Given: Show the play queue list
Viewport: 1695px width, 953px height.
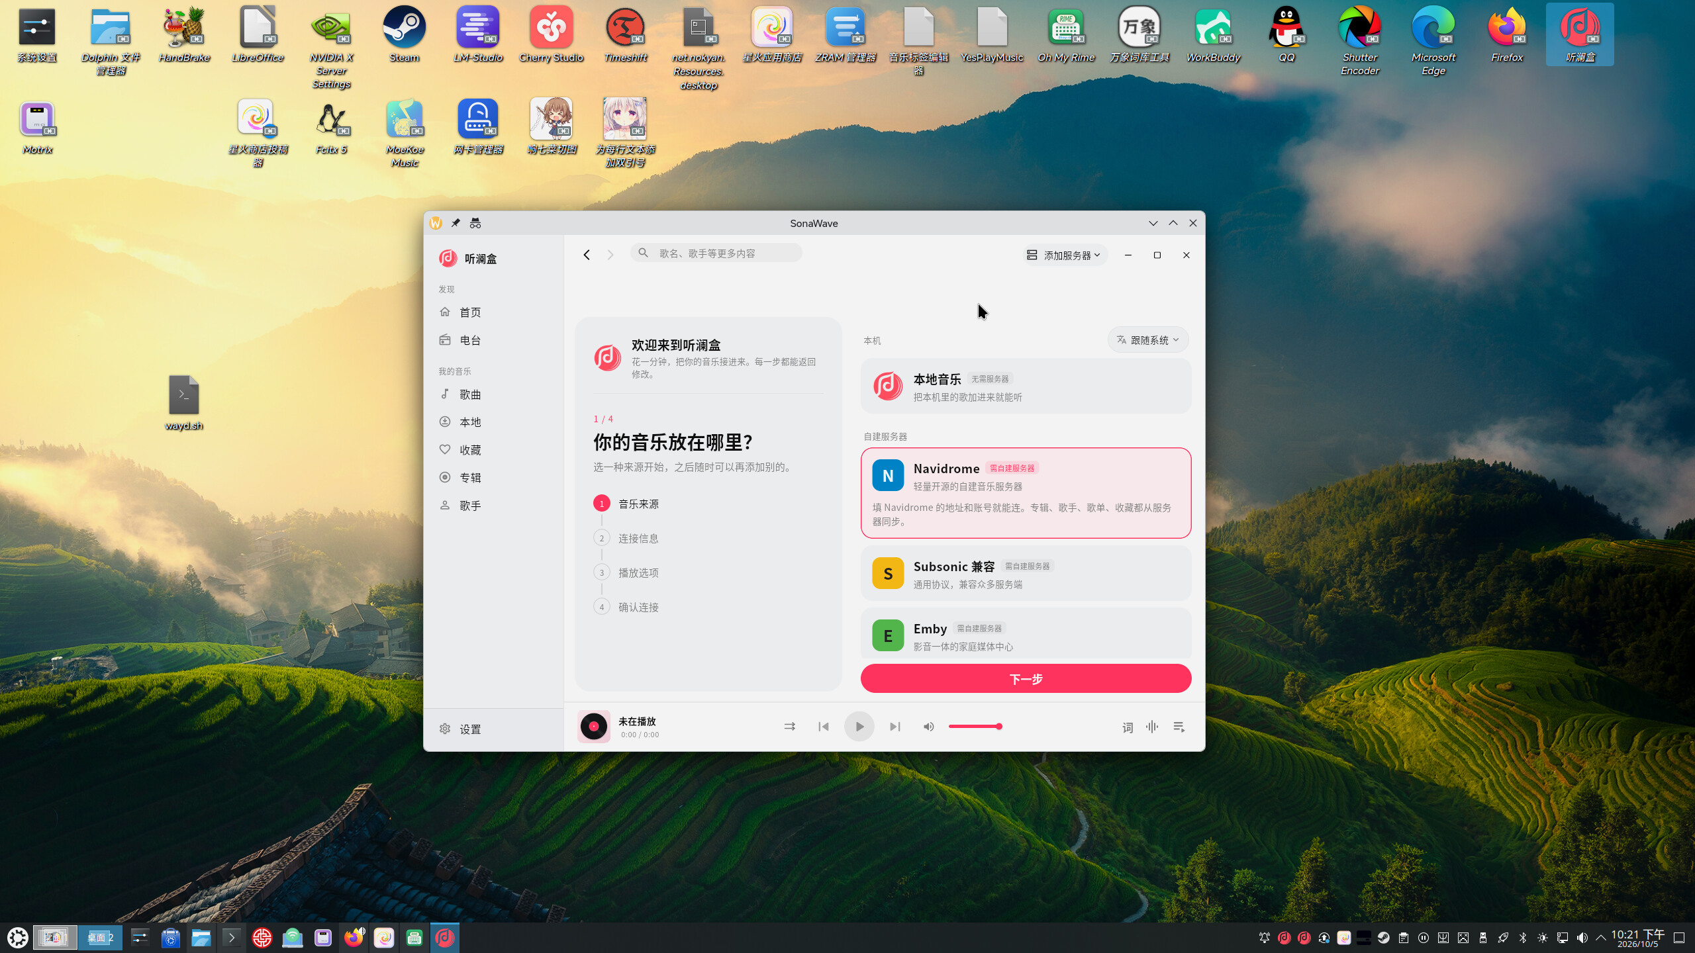Looking at the screenshot, I should coord(1179,727).
